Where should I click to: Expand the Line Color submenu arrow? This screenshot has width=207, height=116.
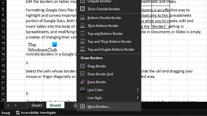(138, 90)
